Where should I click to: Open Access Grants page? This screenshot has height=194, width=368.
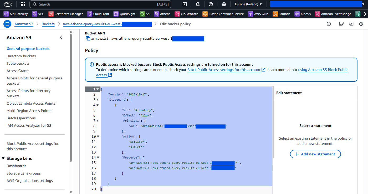coord(18,71)
